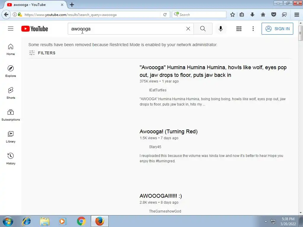
Task: Select the awoooga - YouTube tab
Action: [x=35, y=5]
